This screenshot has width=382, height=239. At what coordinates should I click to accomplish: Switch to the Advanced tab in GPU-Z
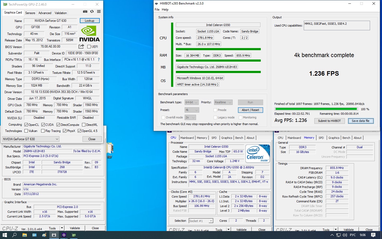pos(45,13)
